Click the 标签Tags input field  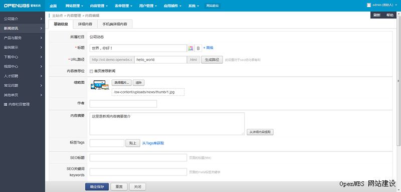tap(107, 143)
